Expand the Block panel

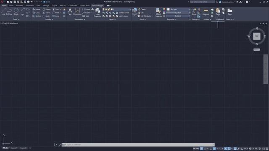click(142, 19)
